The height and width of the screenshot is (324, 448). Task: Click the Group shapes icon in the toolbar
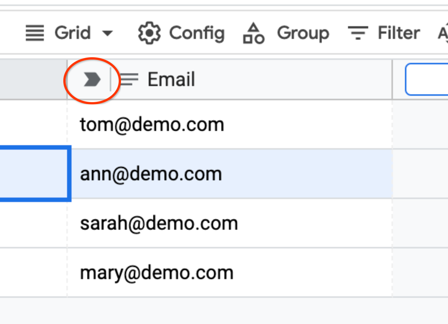pyautogui.click(x=253, y=33)
